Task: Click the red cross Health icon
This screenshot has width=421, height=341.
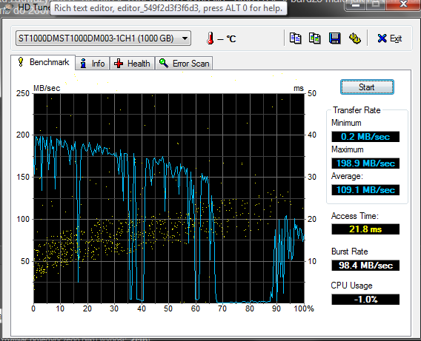Action: tap(119, 64)
